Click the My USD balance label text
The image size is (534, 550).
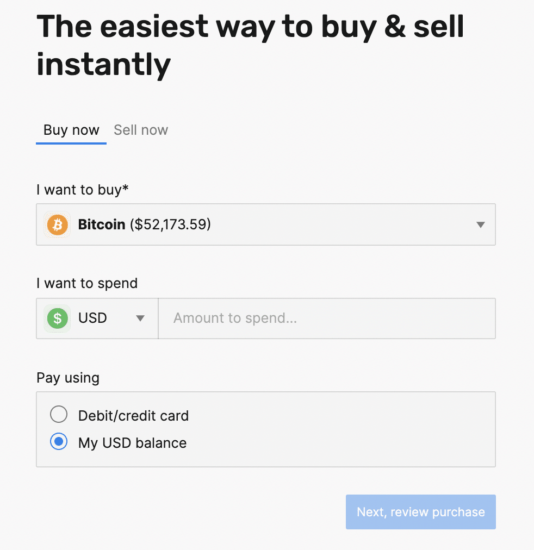[x=132, y=443]
